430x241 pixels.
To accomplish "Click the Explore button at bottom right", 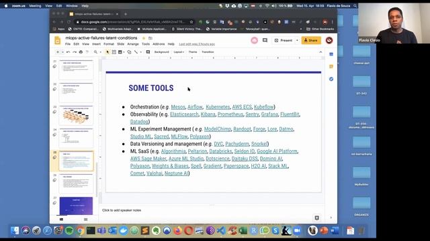I will tap(316, 218).
